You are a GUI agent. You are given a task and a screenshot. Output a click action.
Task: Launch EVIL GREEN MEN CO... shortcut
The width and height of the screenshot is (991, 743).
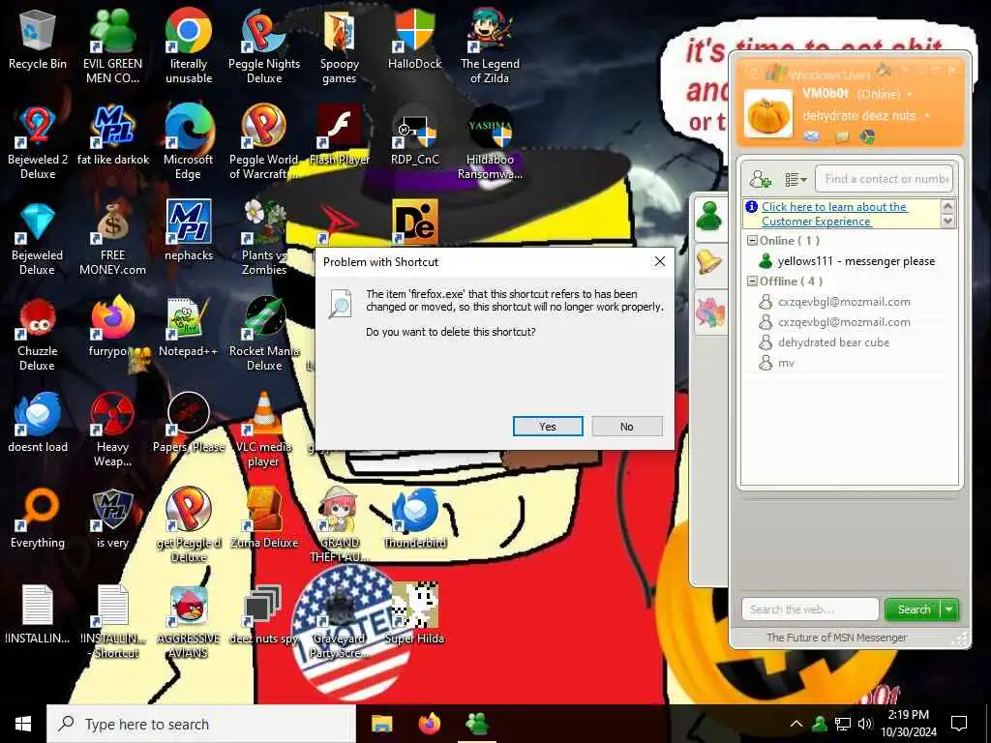pyautogui.click(x=112, y=47)
